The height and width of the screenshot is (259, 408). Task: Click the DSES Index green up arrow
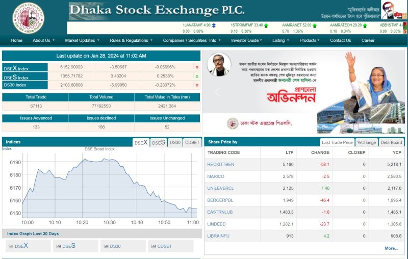pos(197,76)
